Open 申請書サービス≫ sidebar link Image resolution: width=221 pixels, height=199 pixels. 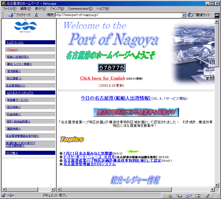pyautogui.click(x=18, y=100)
